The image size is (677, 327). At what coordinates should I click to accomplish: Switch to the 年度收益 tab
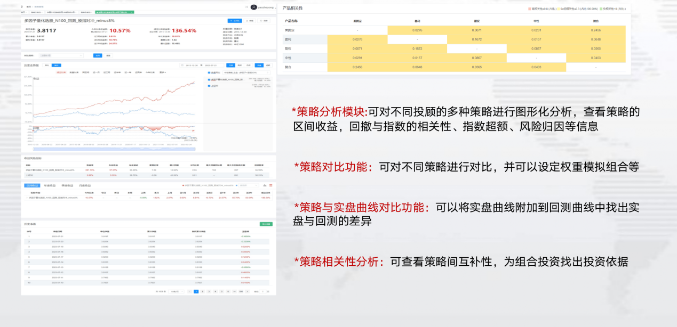click(x=49, y=185)
